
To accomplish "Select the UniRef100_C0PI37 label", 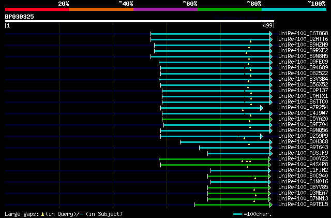I will click(303, 91).
